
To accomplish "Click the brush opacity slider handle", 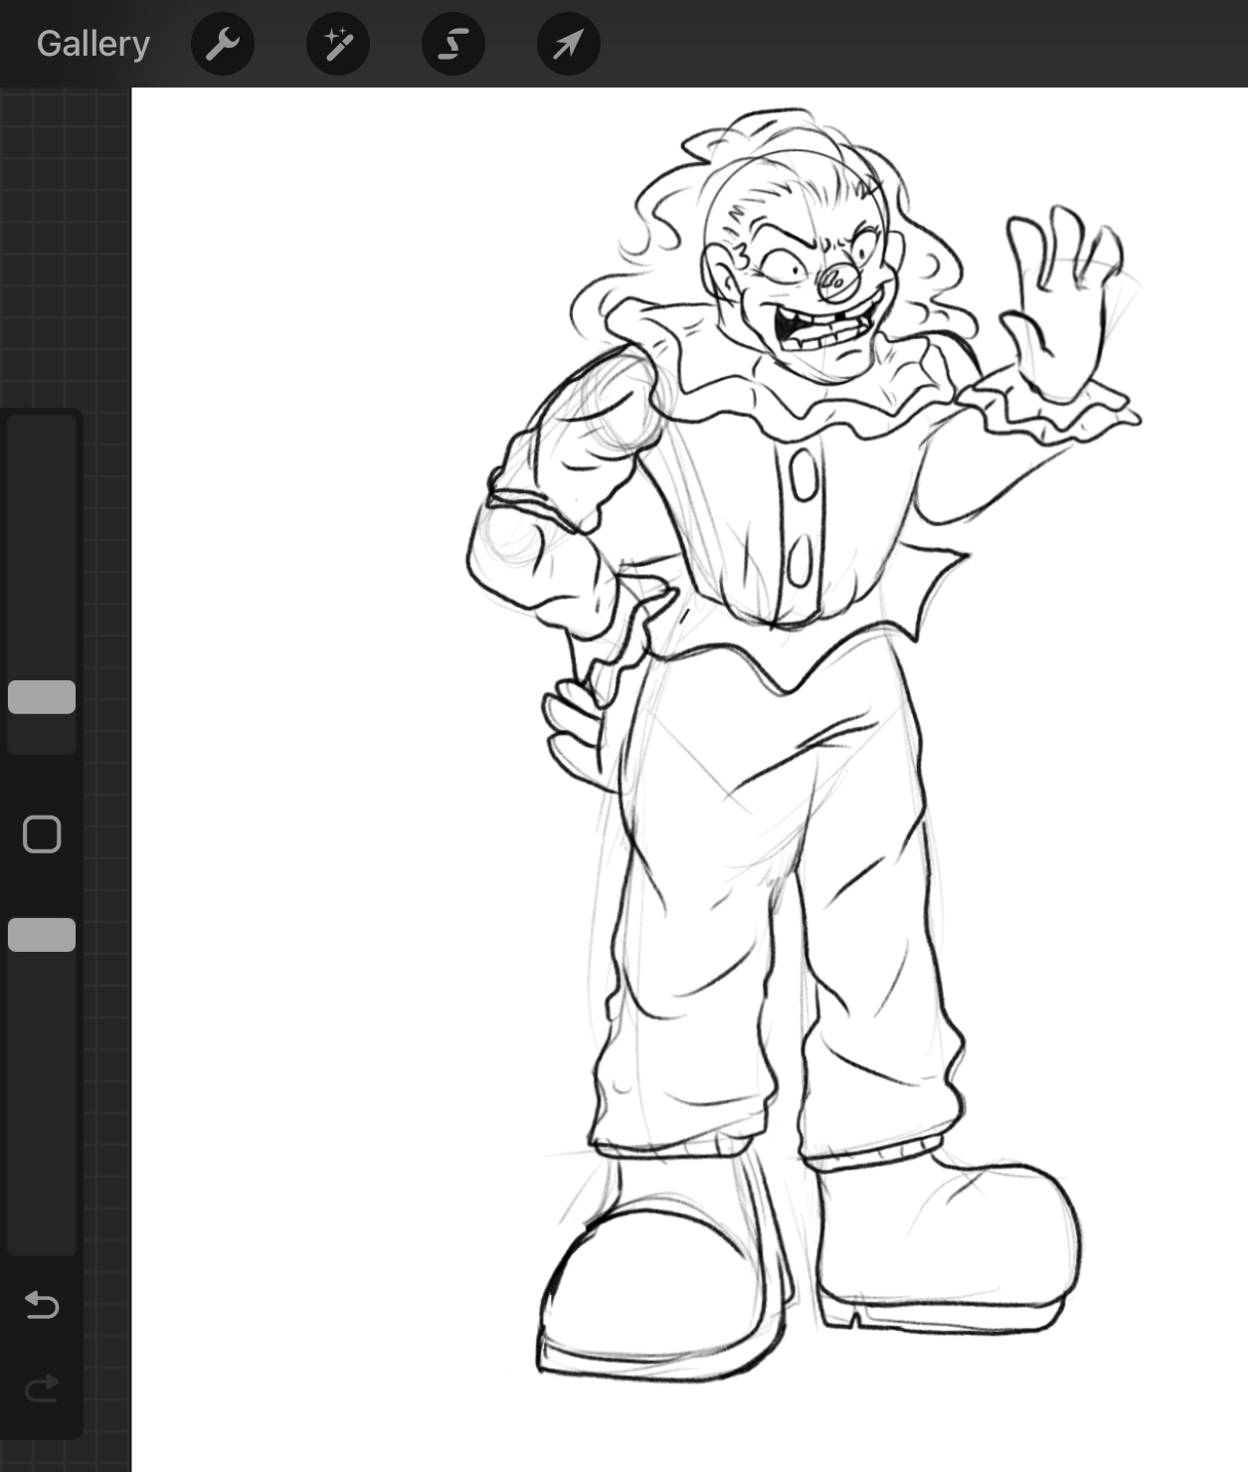I will click(42, 935).
